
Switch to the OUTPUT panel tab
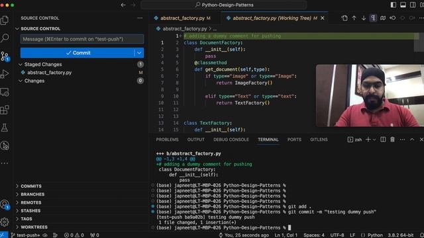pyautogui.click(x=196, y=139)
